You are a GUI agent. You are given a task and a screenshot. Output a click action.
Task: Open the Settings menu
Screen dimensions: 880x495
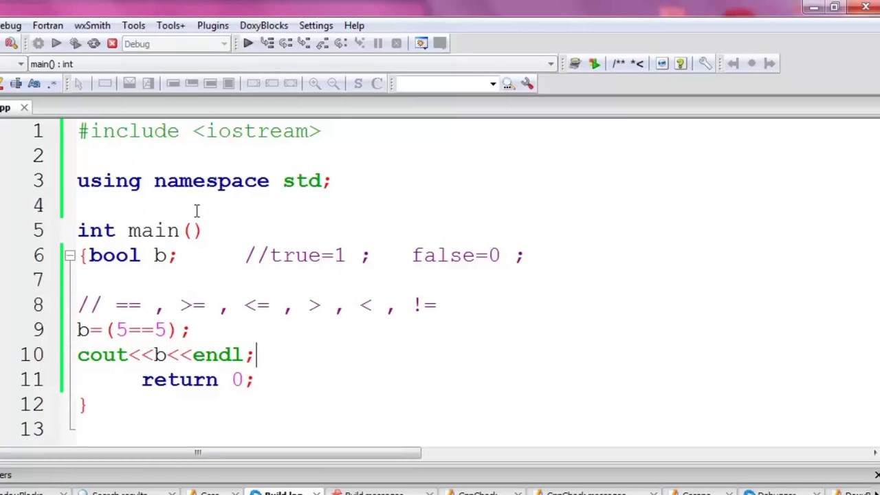click(x=316, y=25)
